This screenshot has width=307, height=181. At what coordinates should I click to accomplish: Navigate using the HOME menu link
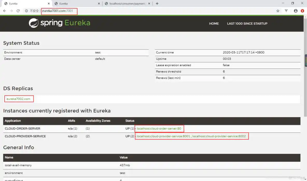click(x=214, y=24)
